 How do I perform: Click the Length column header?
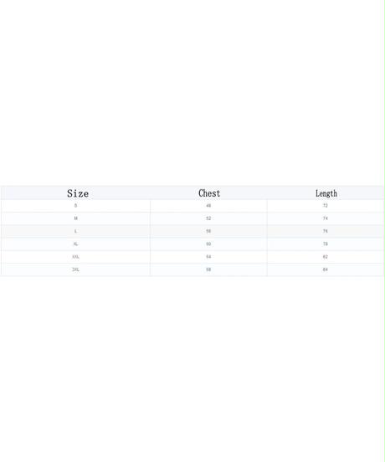326,193
